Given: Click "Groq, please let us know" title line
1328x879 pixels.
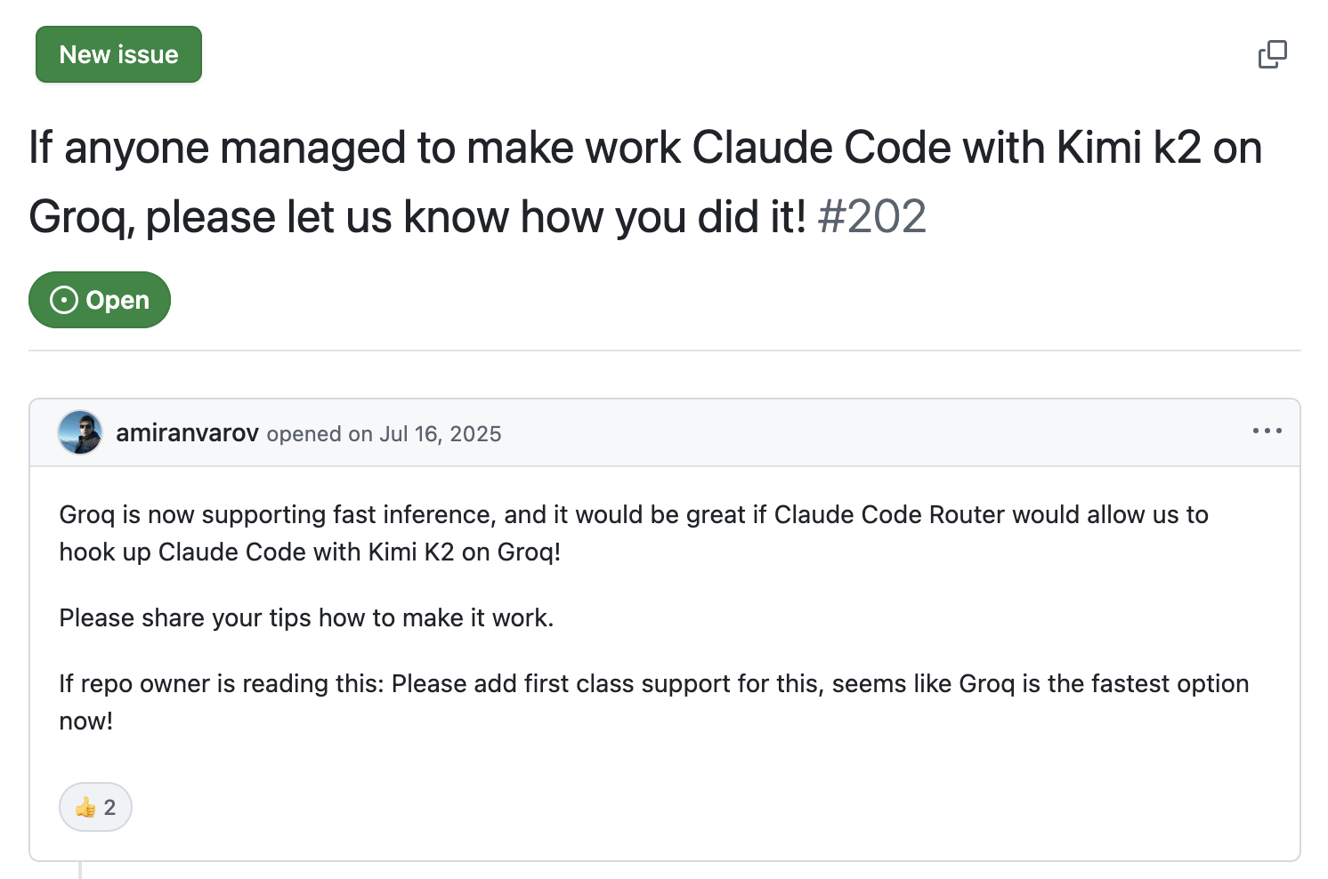Looking at the screenshot, I should (417, 217).
